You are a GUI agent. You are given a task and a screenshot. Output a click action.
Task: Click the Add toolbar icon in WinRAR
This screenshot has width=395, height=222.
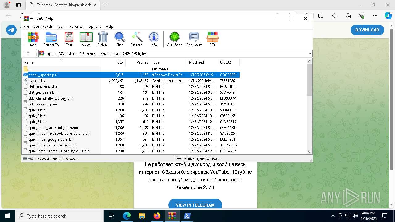pos(33,39)
